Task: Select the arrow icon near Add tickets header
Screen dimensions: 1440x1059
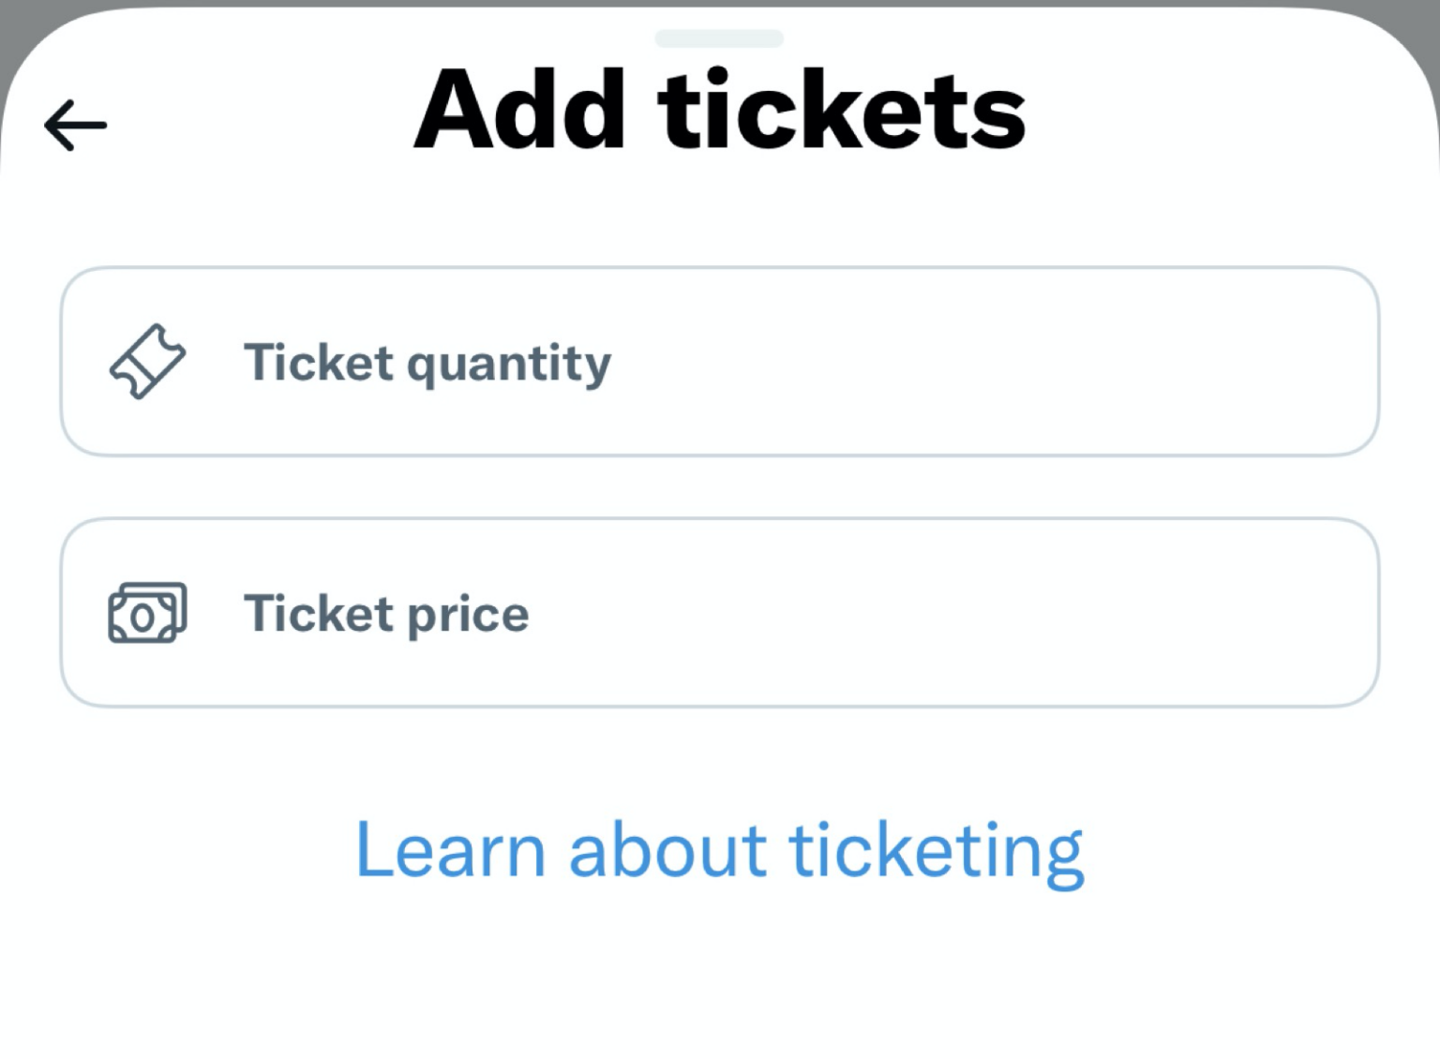Action: (x=75, y=124)
